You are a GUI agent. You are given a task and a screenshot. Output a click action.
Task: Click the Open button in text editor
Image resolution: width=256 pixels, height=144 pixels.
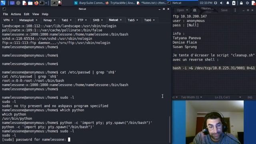click(x=180, y=10)
